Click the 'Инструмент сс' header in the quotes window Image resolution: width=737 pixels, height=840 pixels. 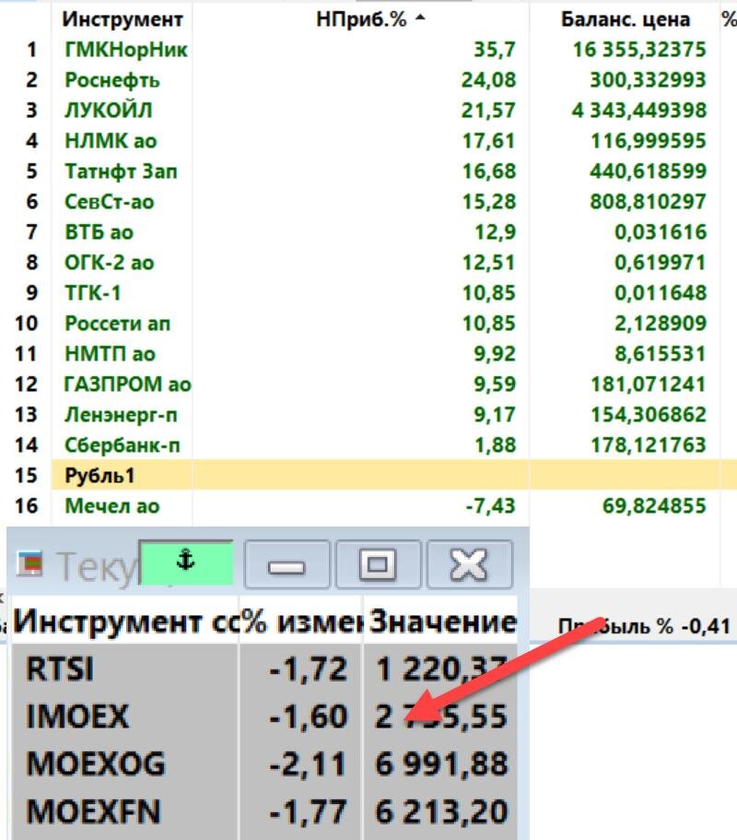pyautogui.click(x=125, y=622)
